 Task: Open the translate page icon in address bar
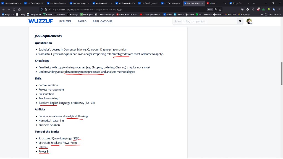[216, 10]
